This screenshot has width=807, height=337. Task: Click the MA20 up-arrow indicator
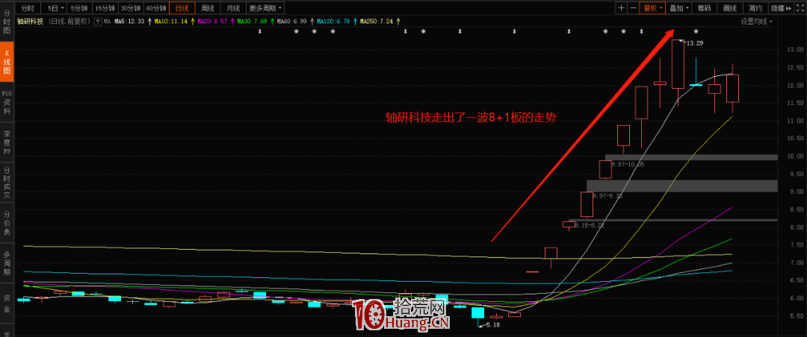(232, 22)
